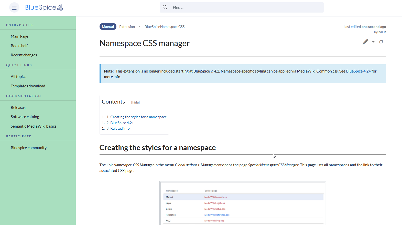Collapse the PARTICIPATE section header

pos(19,136)
